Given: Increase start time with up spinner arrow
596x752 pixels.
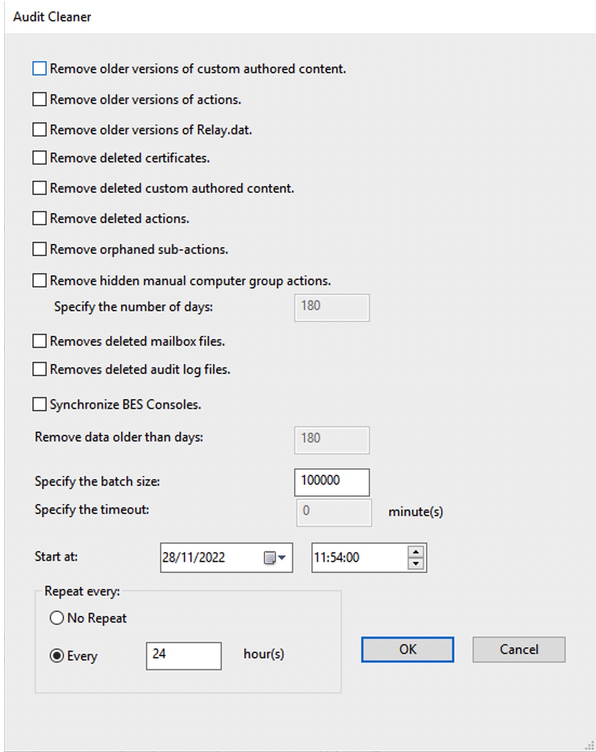Looking at the screenshot, I should tap(415, 552).
